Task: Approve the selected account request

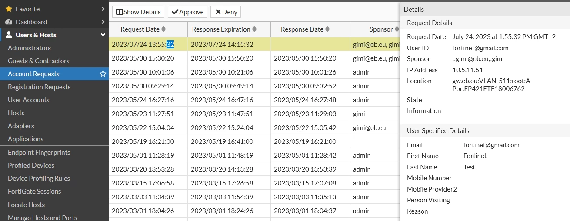Action: pyautogui.click(x=187, y=12)
